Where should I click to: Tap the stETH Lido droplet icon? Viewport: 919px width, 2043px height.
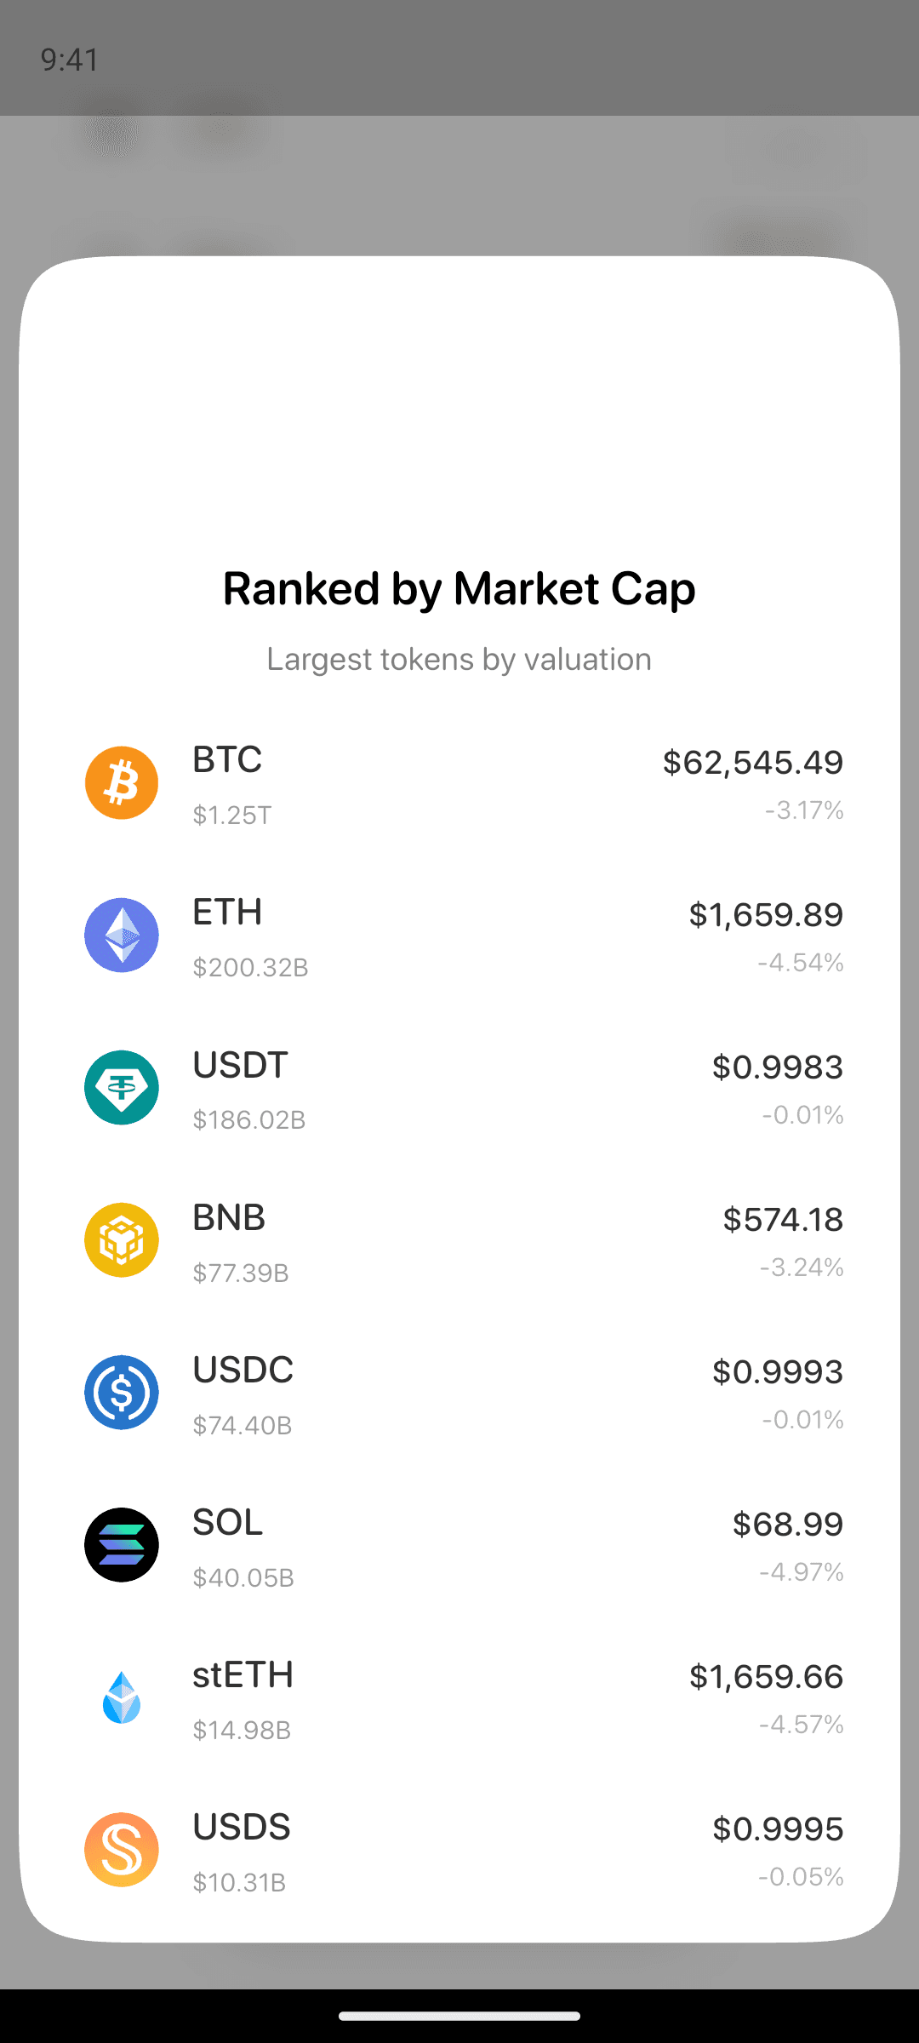[x=122, y=1697]
